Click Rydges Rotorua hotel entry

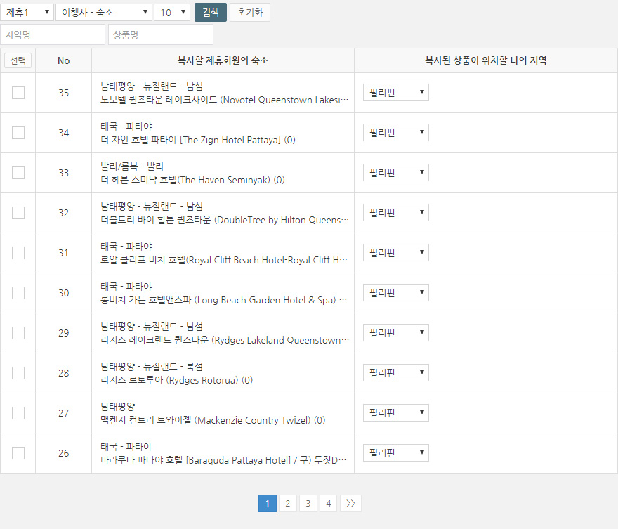(x=176, y=380)
